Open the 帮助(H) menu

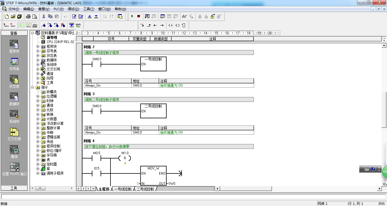120,9
